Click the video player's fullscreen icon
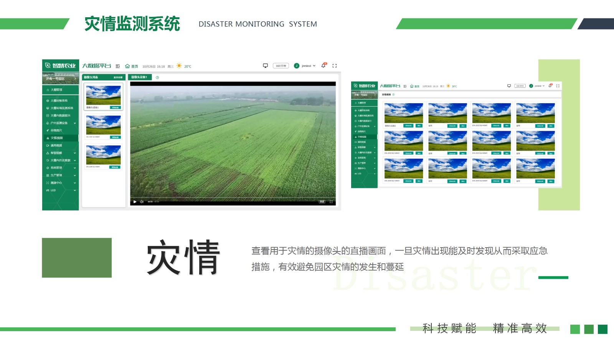 click(x=331, y=202)
